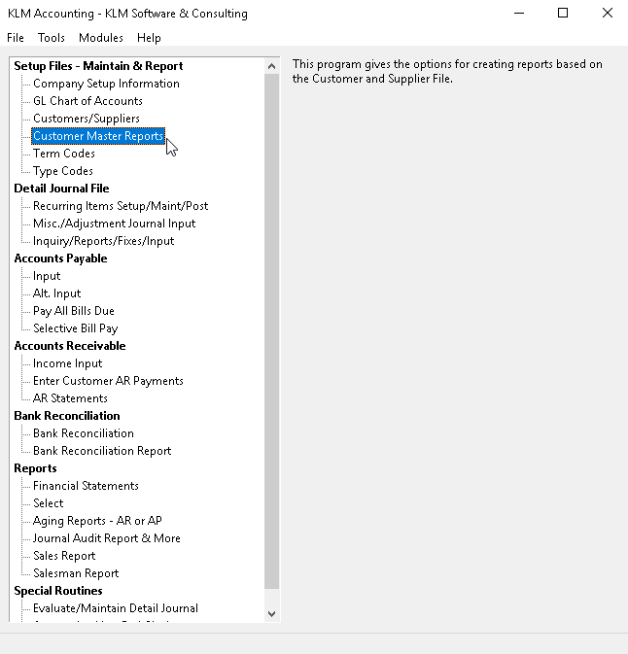Open Aging Reports - AR or AP

click(x=97, y=522)
